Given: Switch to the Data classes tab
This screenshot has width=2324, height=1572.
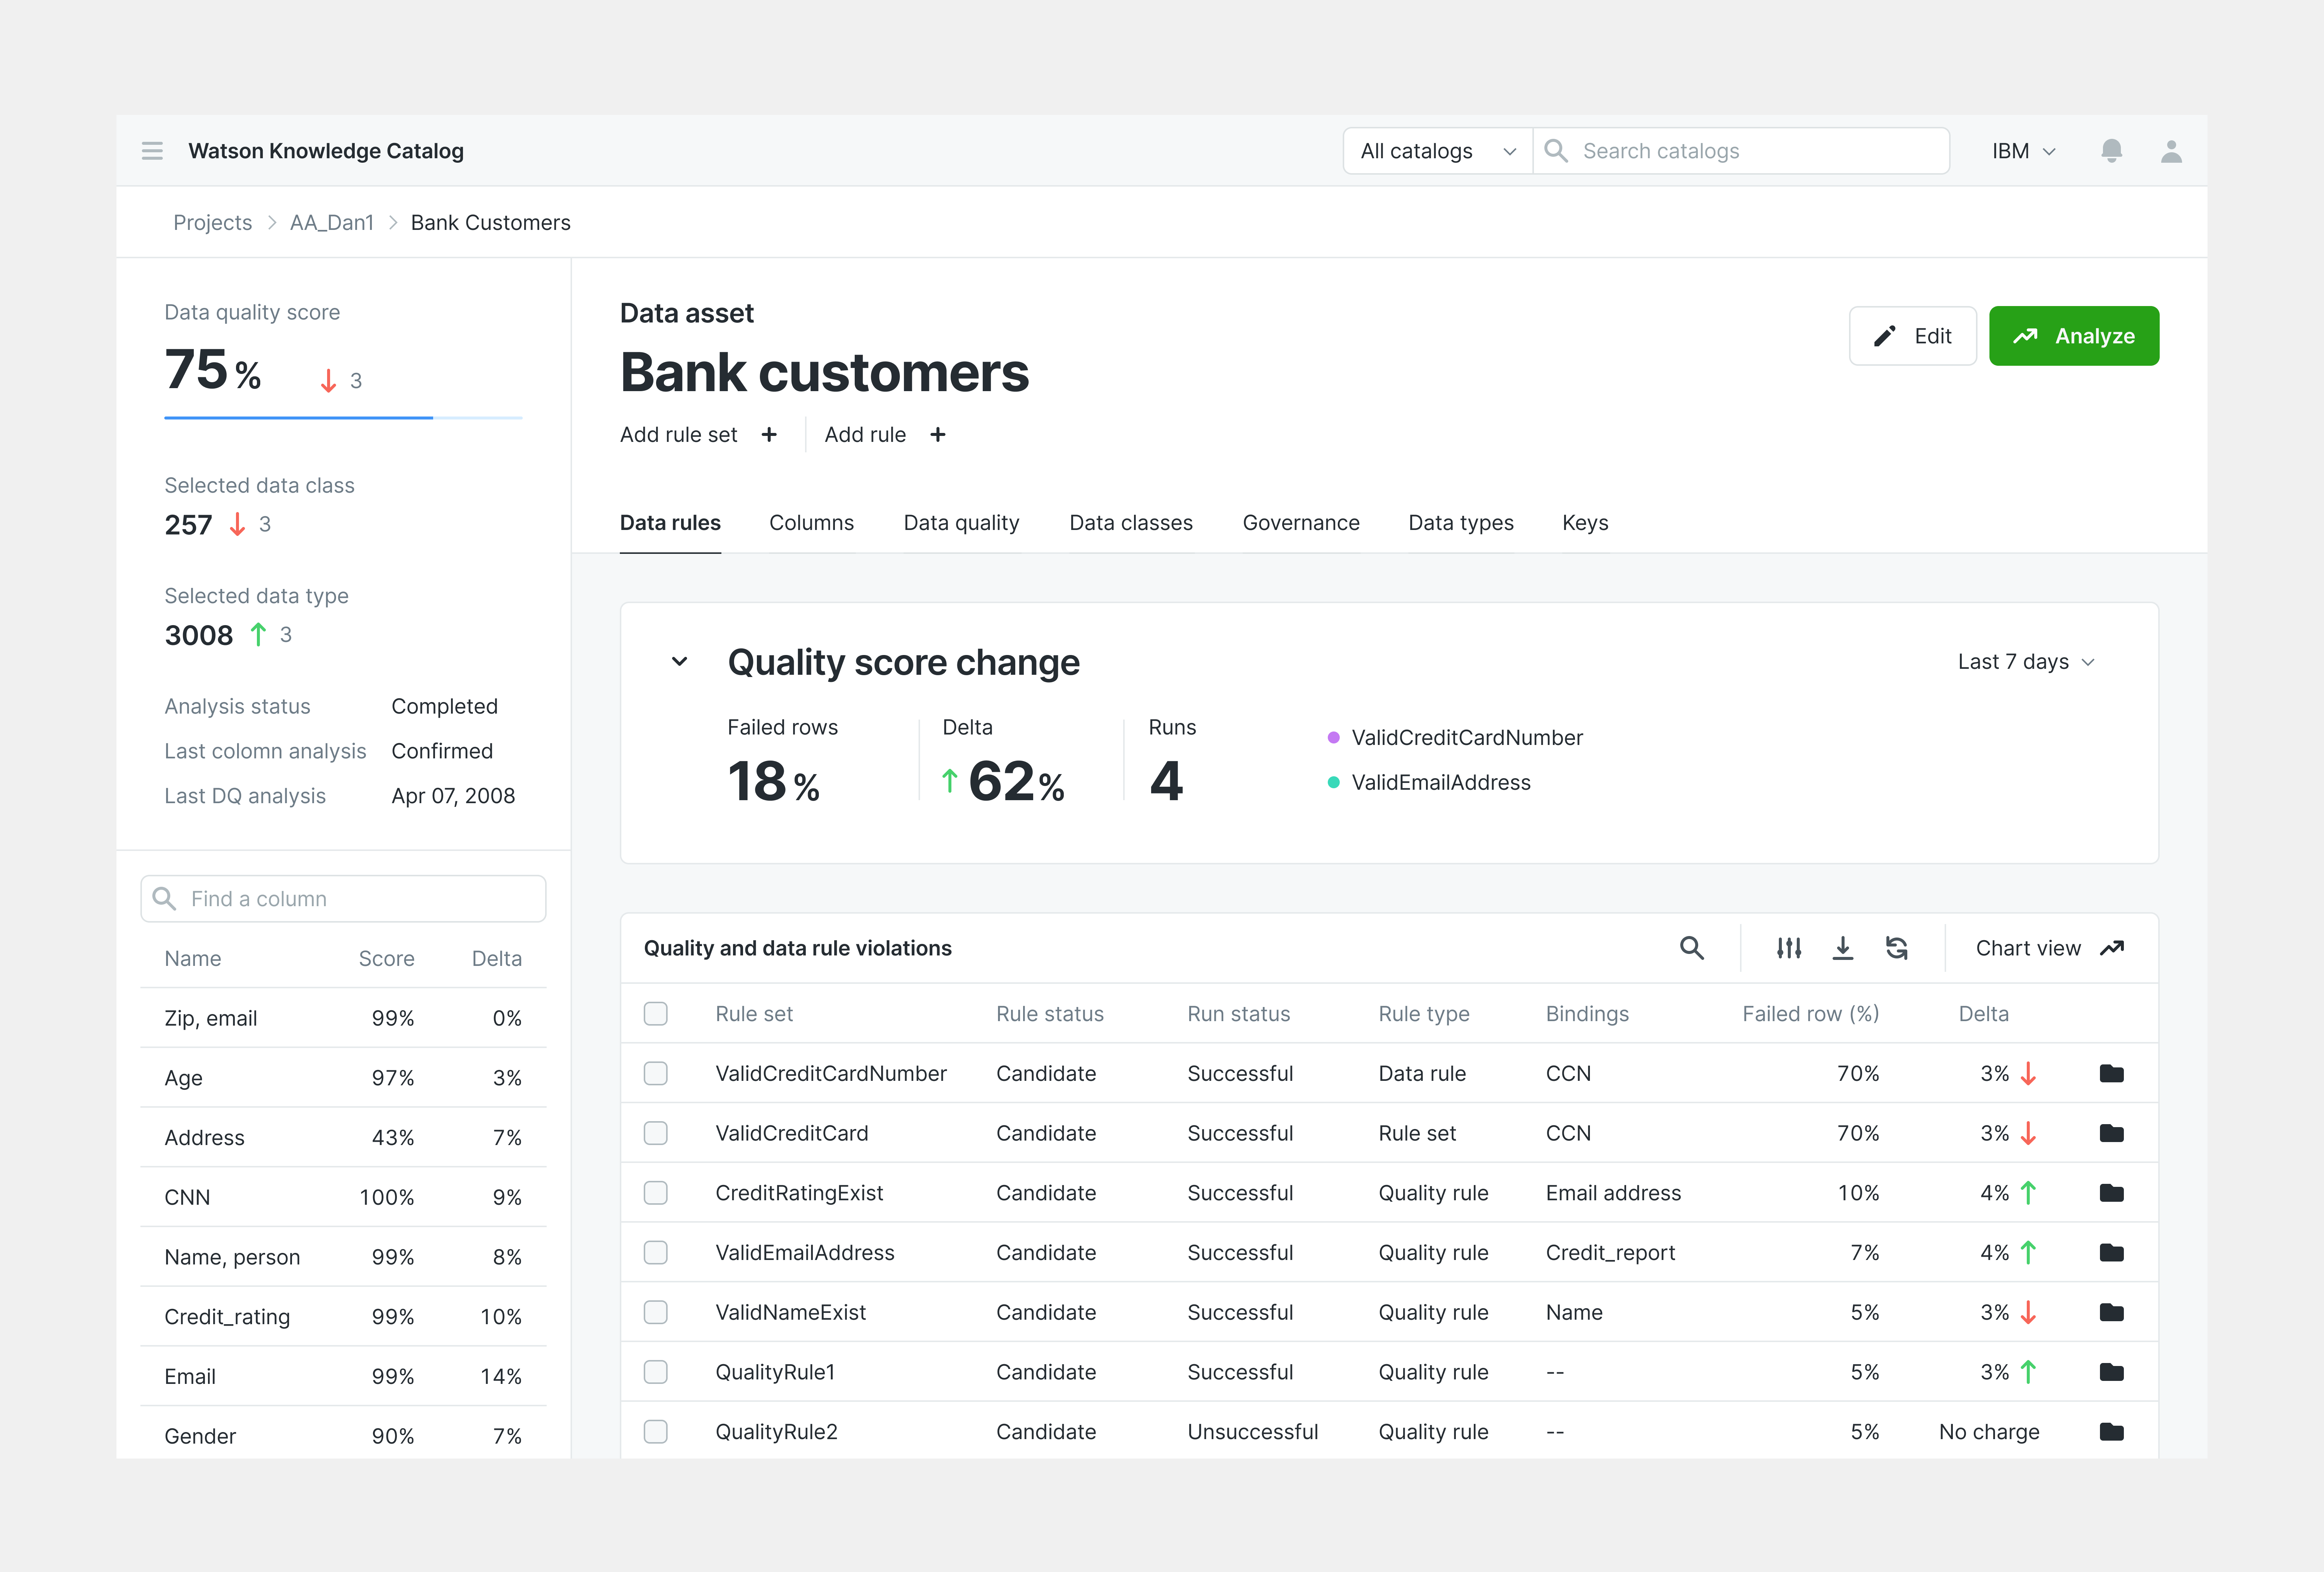Looking at the screenshot, I should coord(1131,523).
